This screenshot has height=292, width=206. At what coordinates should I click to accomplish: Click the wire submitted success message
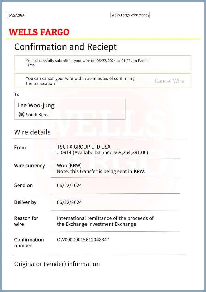click(x=88, y=63)
